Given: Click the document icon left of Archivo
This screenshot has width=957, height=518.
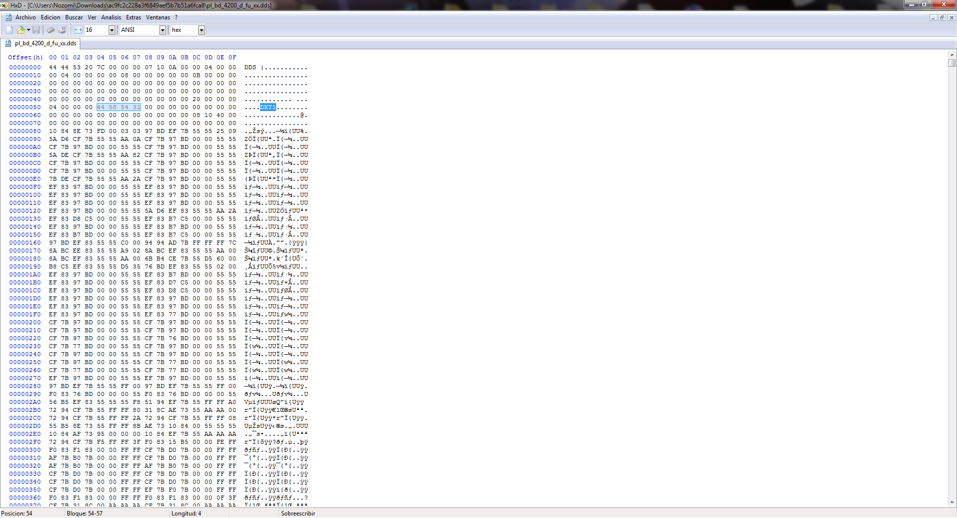Looking at the screenshot, I should pyautogui.click(x=8, y=17).
